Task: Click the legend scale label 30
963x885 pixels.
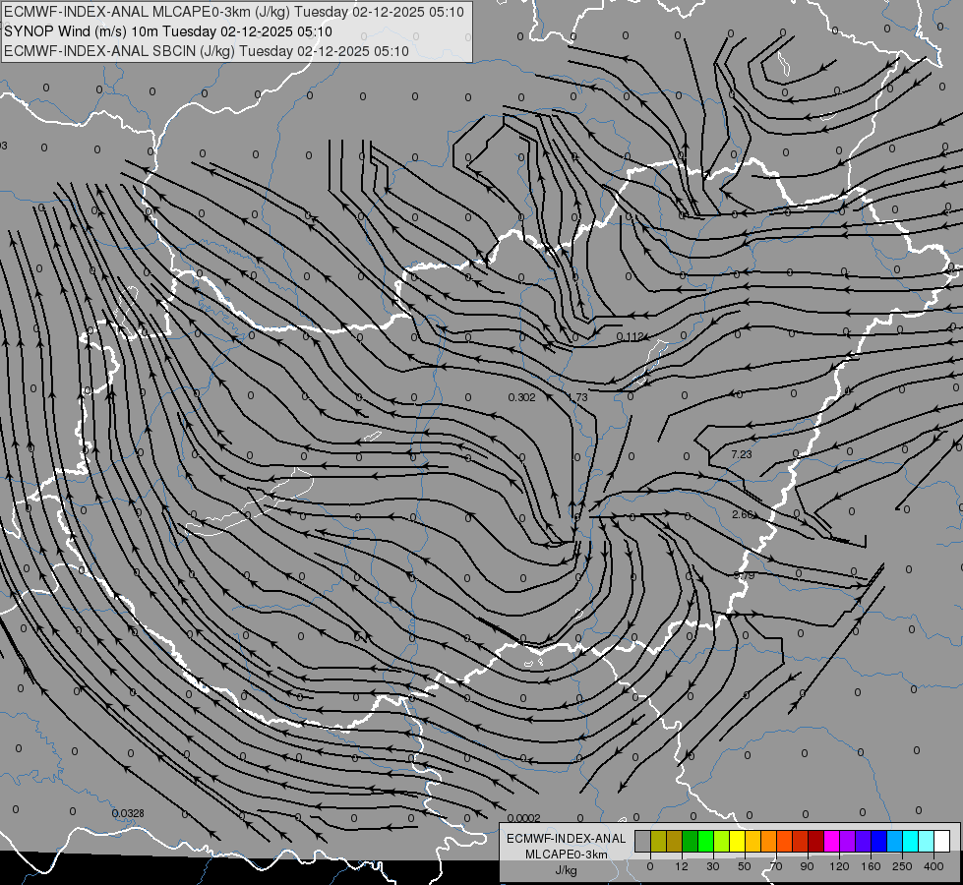Action: pyautogui.click(x=713, y=866)
